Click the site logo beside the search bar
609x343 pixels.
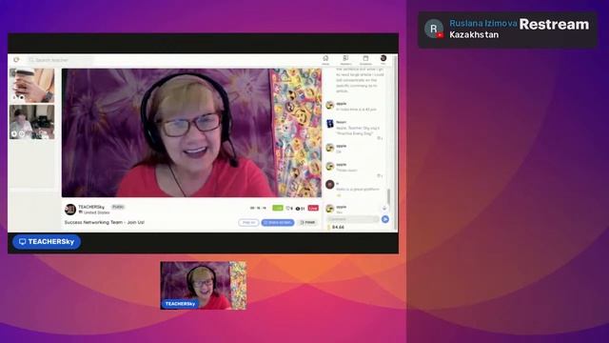click(x=16, y=60)
